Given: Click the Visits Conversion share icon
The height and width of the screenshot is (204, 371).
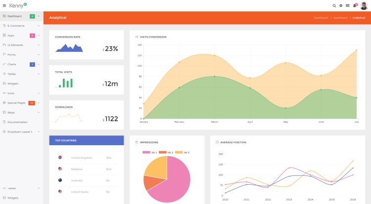Looking at the screenshot, I should [137, 37].
